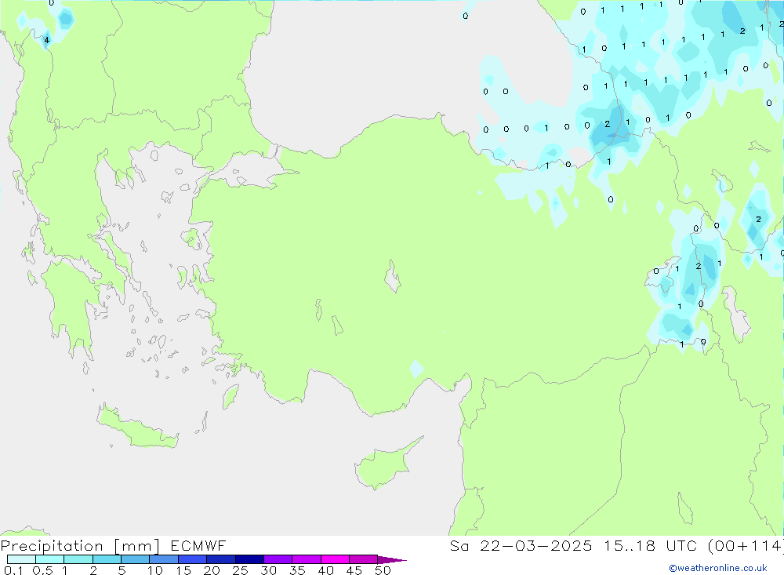Click the island of Crete on the map

coord(137,428)
